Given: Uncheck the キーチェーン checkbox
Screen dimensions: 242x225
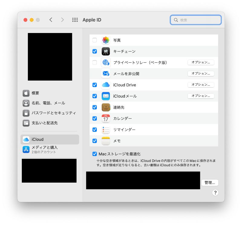Looking at the screenshot, I should click(x=95, y=51).
